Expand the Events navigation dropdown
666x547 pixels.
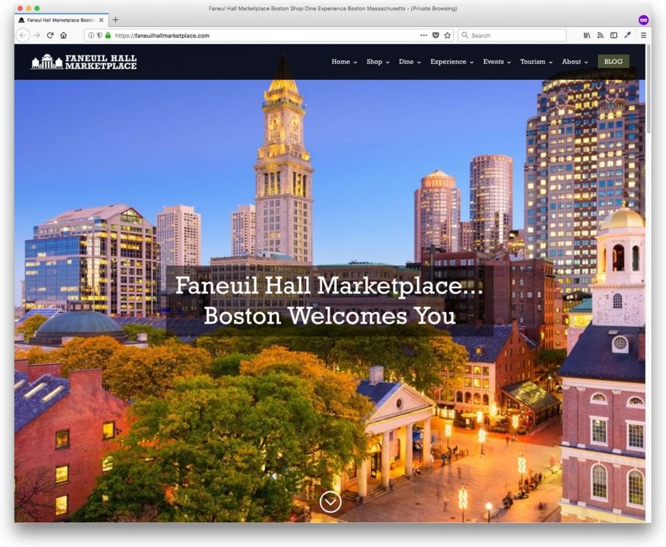tap(496, 62)
